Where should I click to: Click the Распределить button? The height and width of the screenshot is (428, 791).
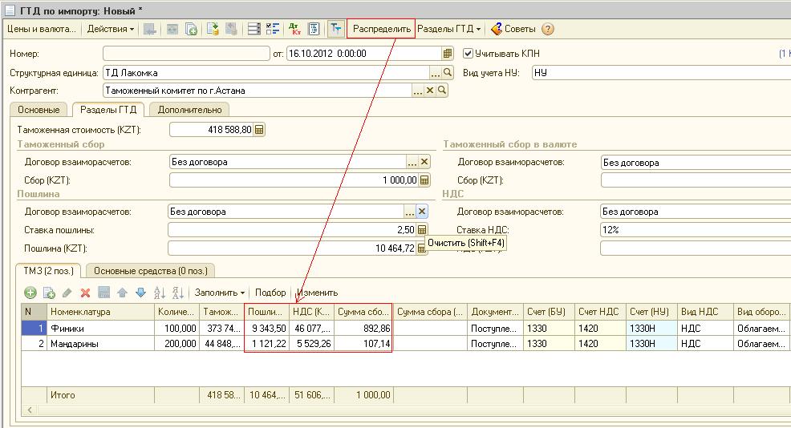pos(381,29)
